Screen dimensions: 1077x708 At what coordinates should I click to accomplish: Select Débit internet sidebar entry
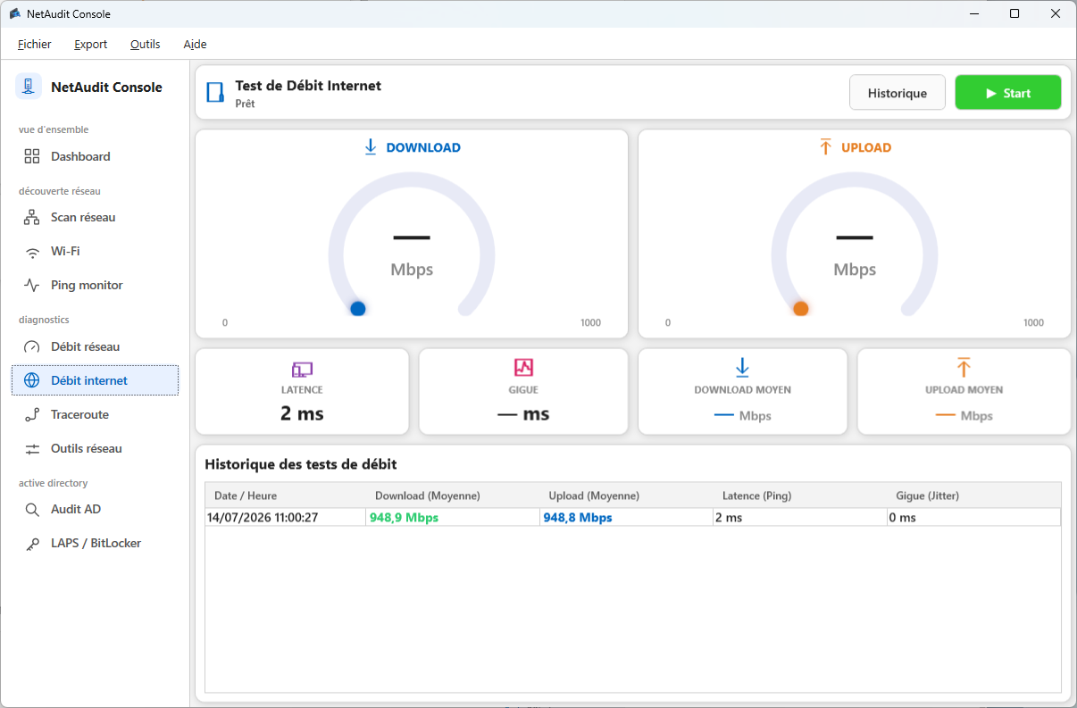tap(95, 380)
